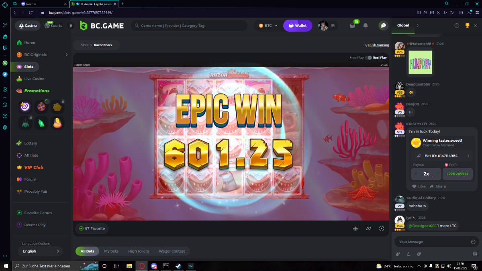Open the fullscreen mode icon under game
Image resolution: width=482 pixels, height=271 pixels.
click(x=382, y=228)
